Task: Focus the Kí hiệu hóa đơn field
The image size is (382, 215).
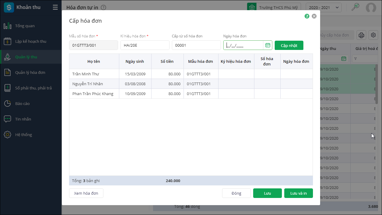Action: coord(145,45)
